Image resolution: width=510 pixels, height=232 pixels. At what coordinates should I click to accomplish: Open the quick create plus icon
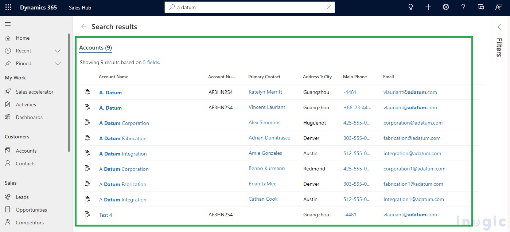tap(428, 7)
